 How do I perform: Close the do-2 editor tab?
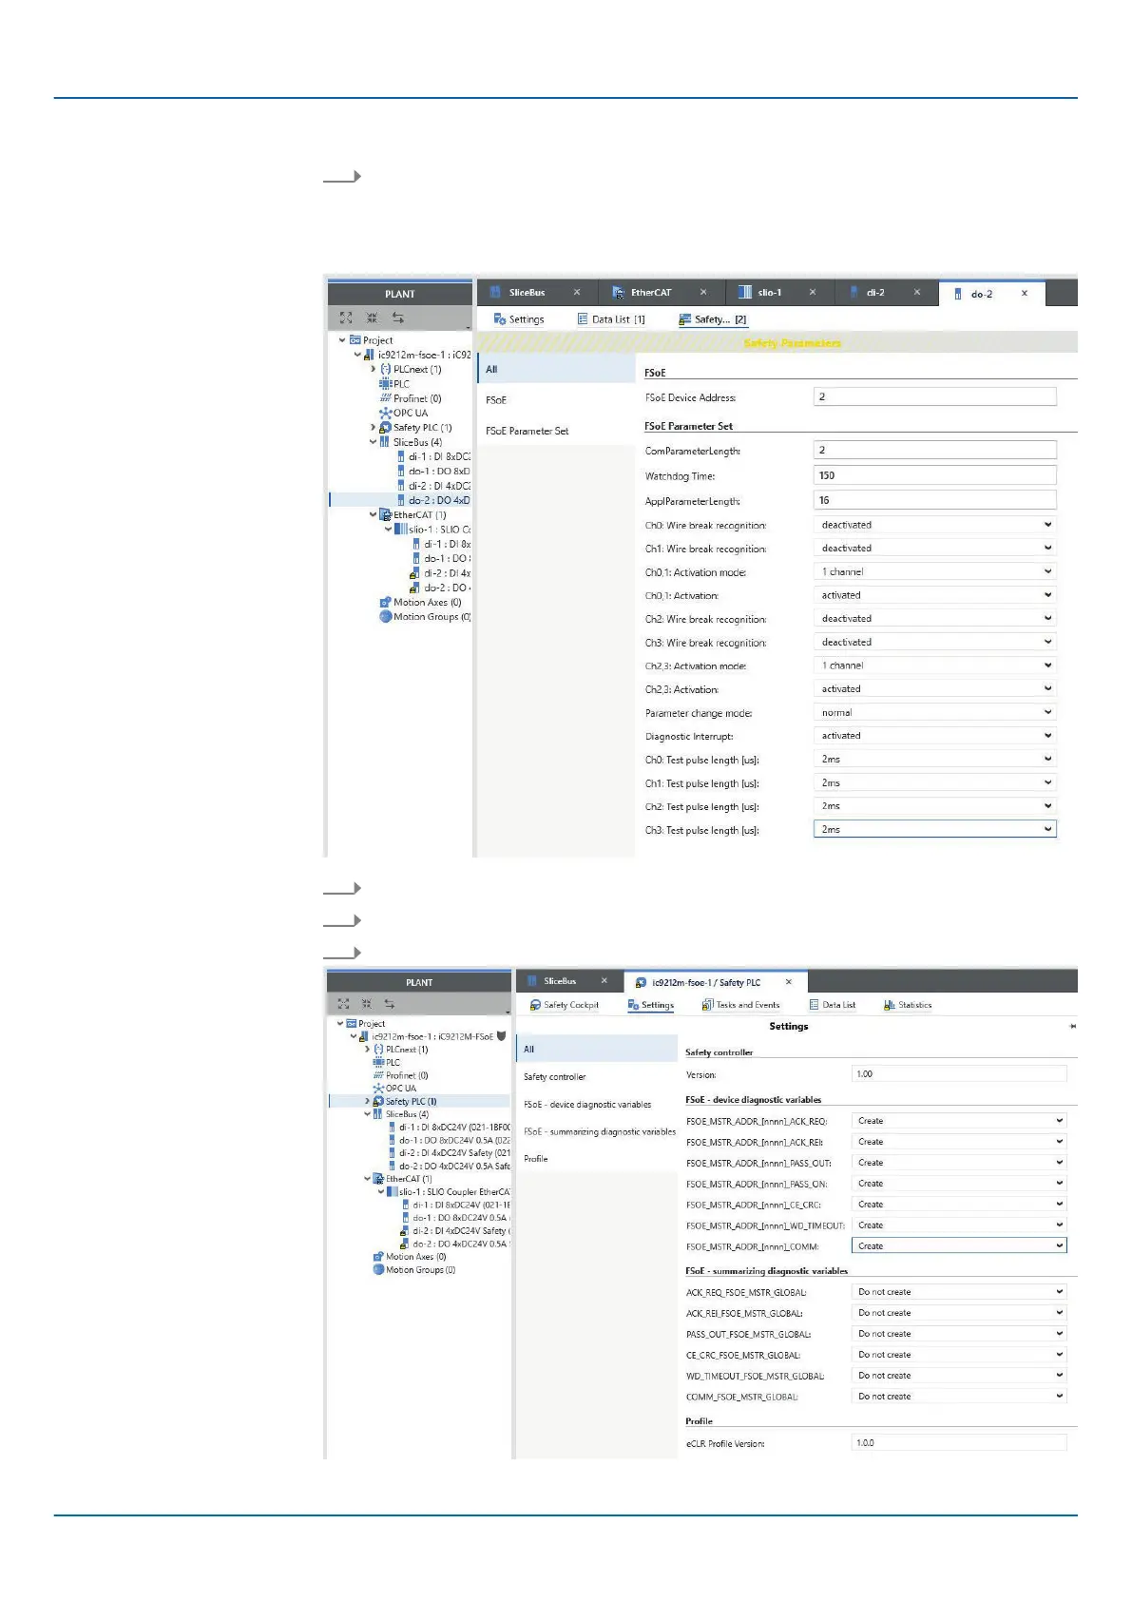pos(1025,294)
